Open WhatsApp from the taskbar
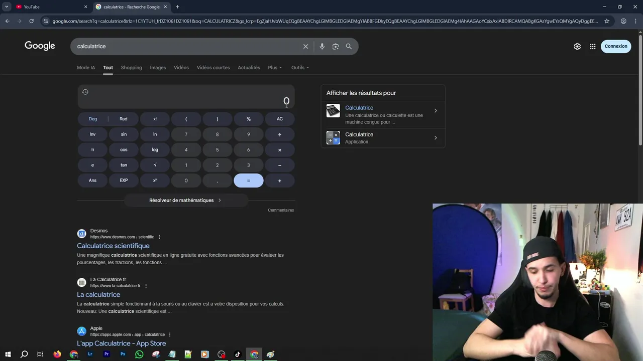 click(x=139, y=354)
